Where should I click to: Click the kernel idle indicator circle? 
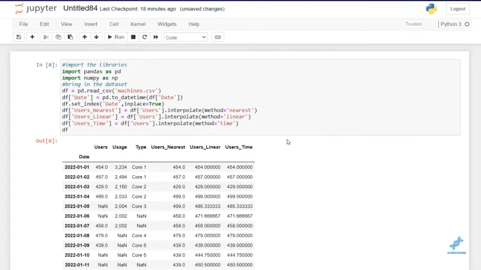click(467, 24)
